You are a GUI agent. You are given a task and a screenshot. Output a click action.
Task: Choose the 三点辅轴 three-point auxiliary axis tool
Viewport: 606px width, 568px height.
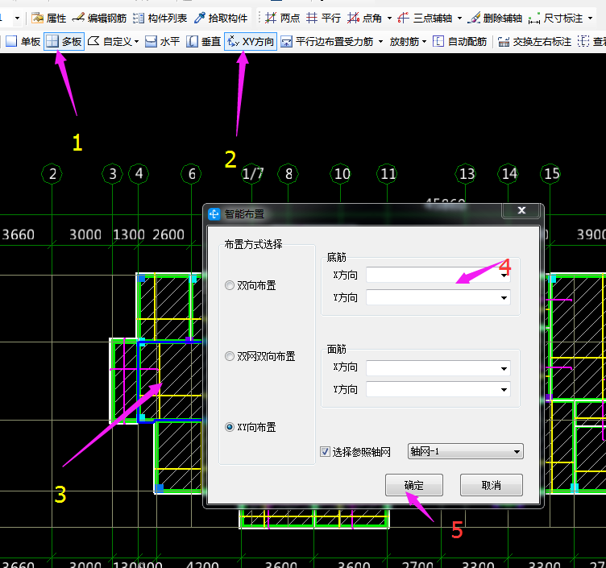coord(425,19)
